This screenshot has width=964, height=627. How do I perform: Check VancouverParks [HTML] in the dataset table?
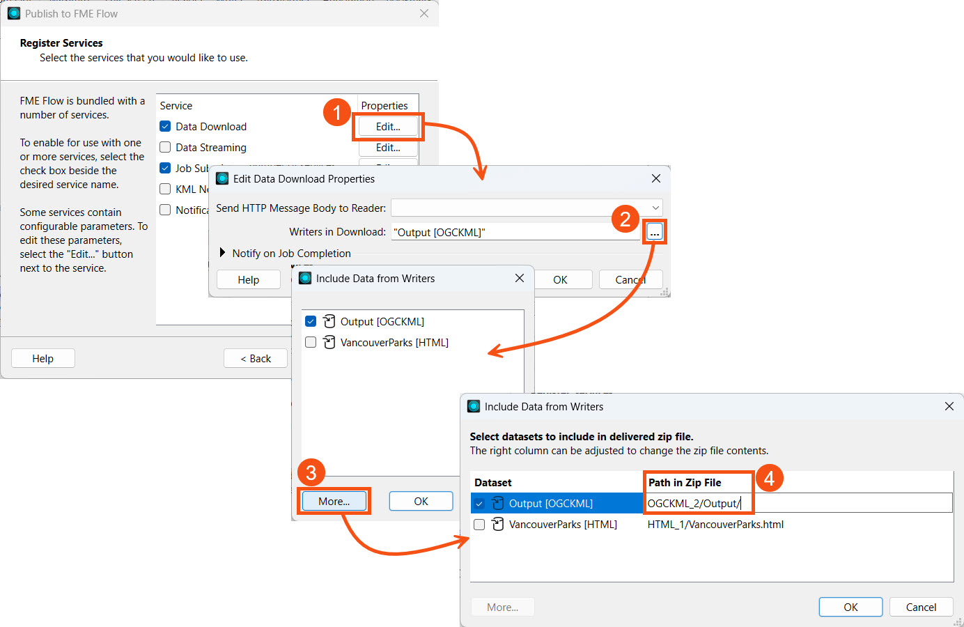pos(479,525)
